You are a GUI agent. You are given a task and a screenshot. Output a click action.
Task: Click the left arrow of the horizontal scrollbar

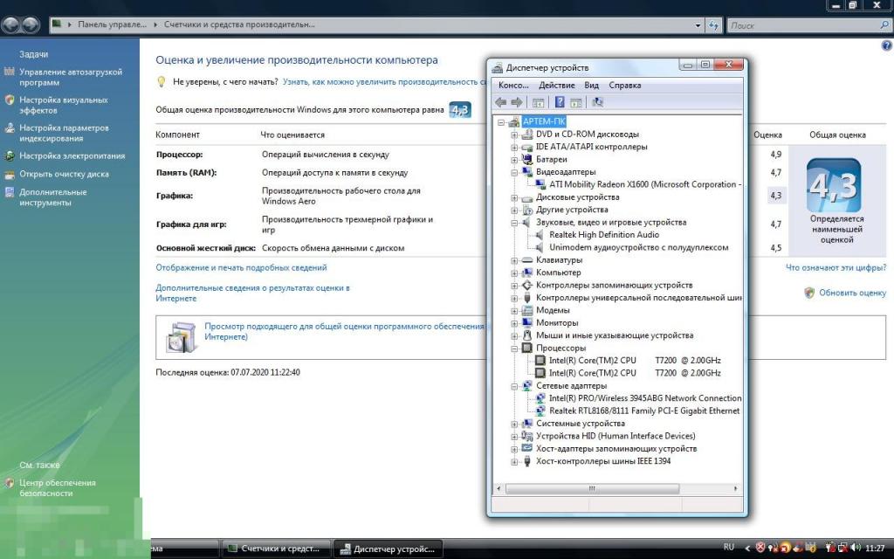(x=499, y=489)
